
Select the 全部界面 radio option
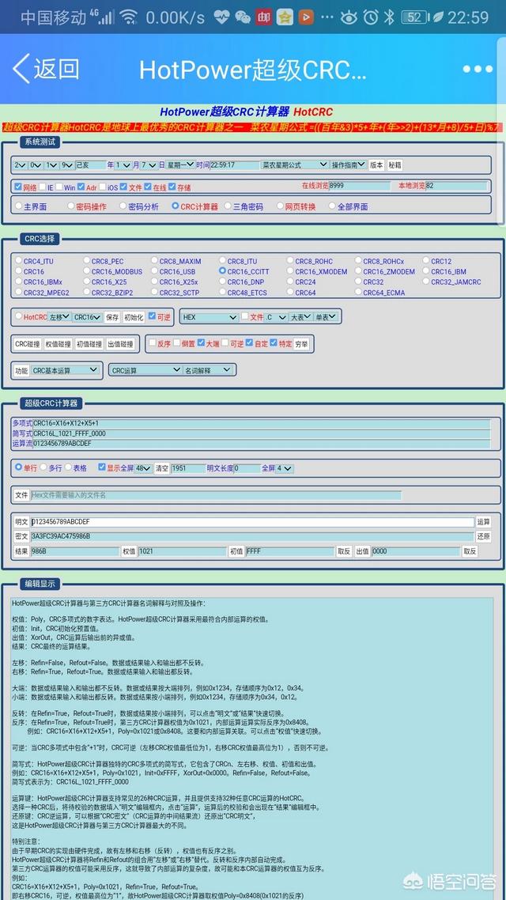332,206
